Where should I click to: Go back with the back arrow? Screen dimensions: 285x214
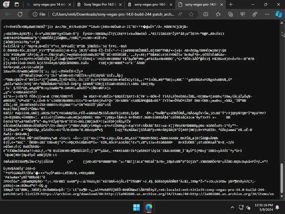8,14
